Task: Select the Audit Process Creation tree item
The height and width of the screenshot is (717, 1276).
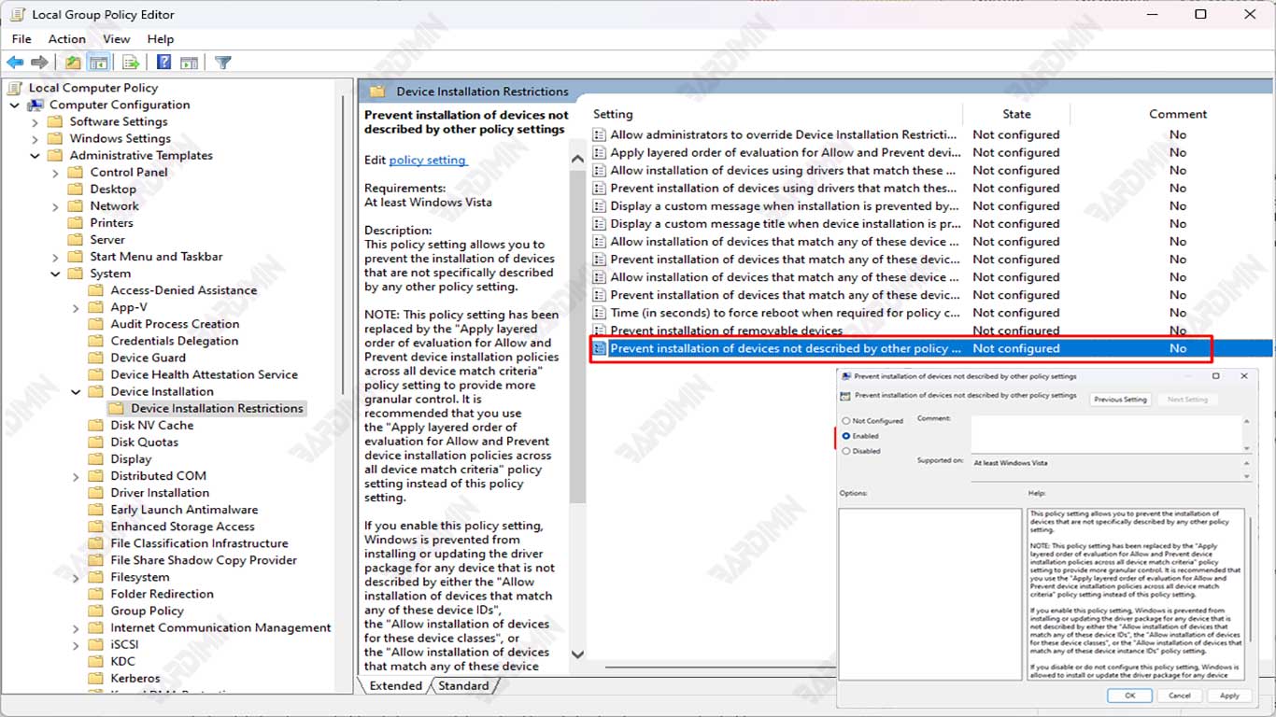Action: click(x=175, y=324)
